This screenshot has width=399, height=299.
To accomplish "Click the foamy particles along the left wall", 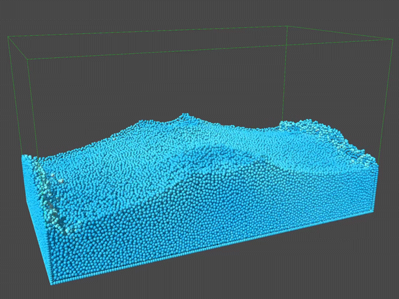I will point(47,193).
